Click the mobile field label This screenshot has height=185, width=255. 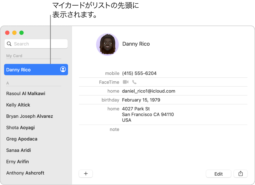tap(112, 73)
